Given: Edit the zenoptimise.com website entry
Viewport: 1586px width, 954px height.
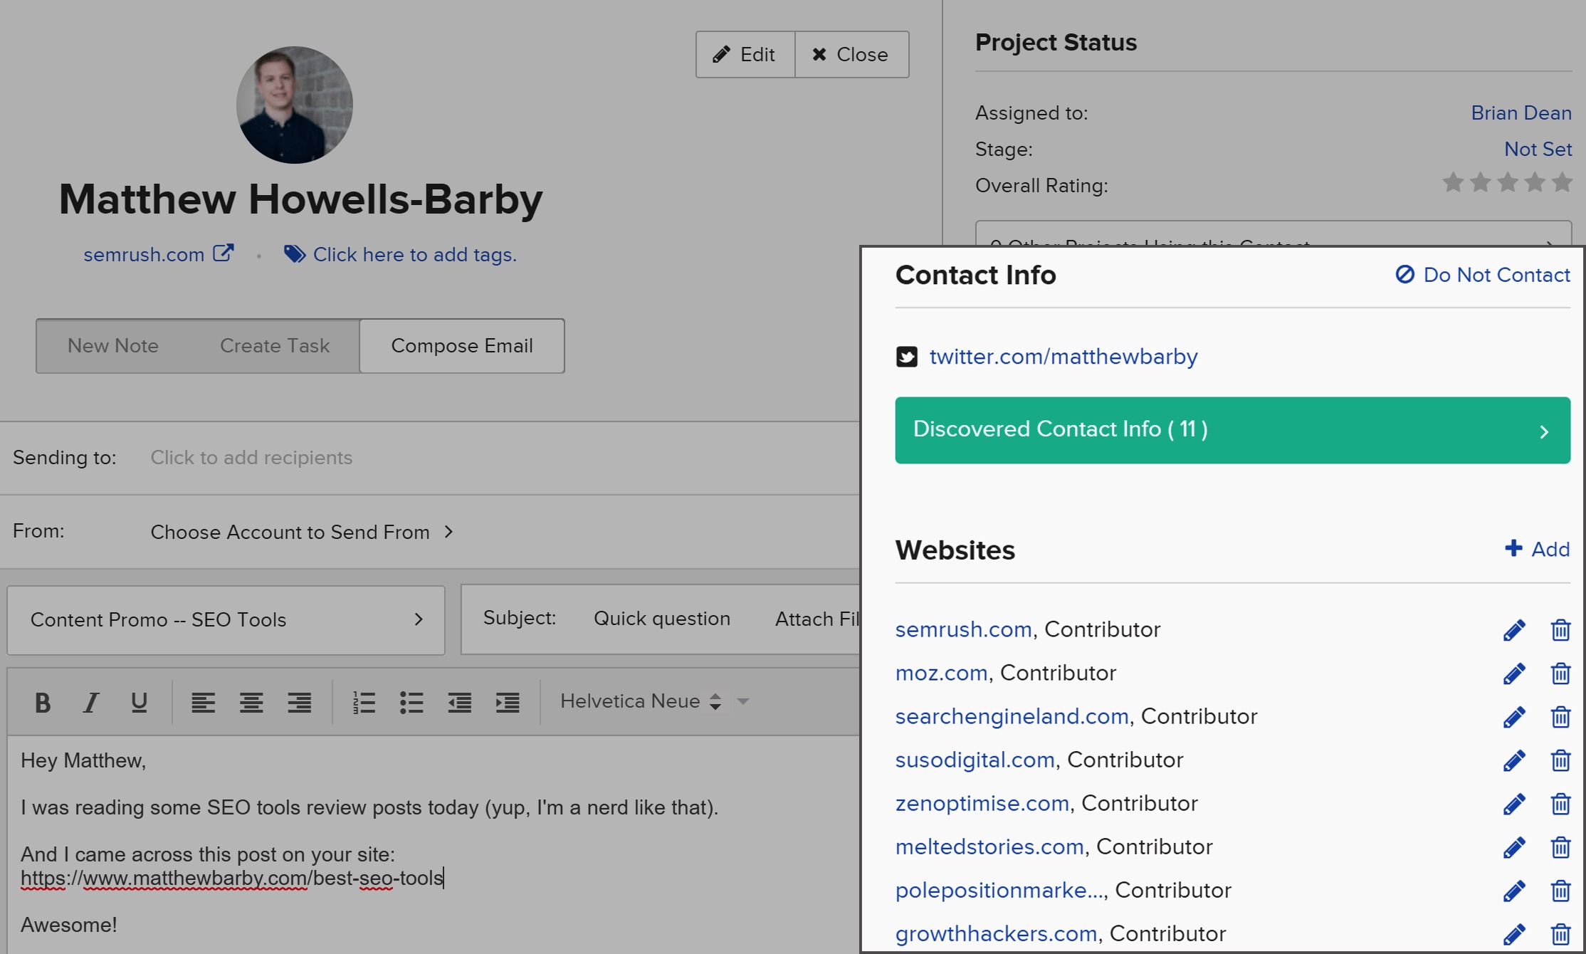Looking at the screenshot, I should (1514, 804).
